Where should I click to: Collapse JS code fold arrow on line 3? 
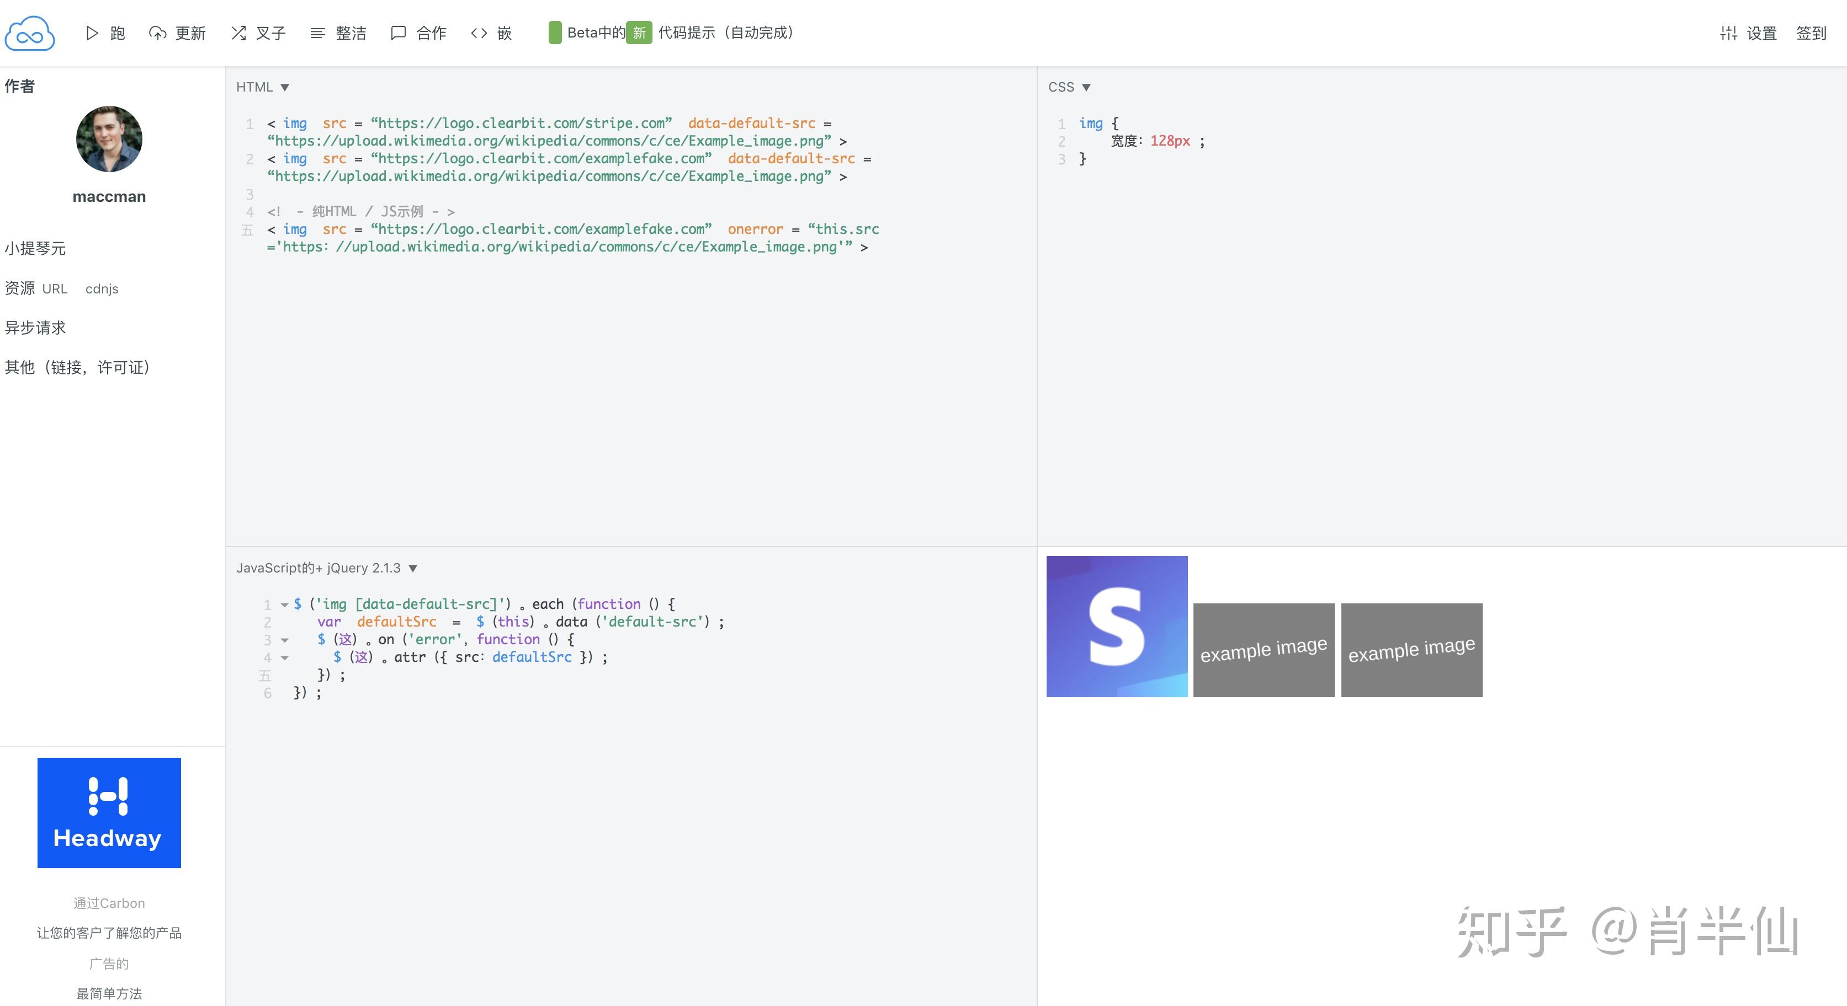[x=285, y=640]
